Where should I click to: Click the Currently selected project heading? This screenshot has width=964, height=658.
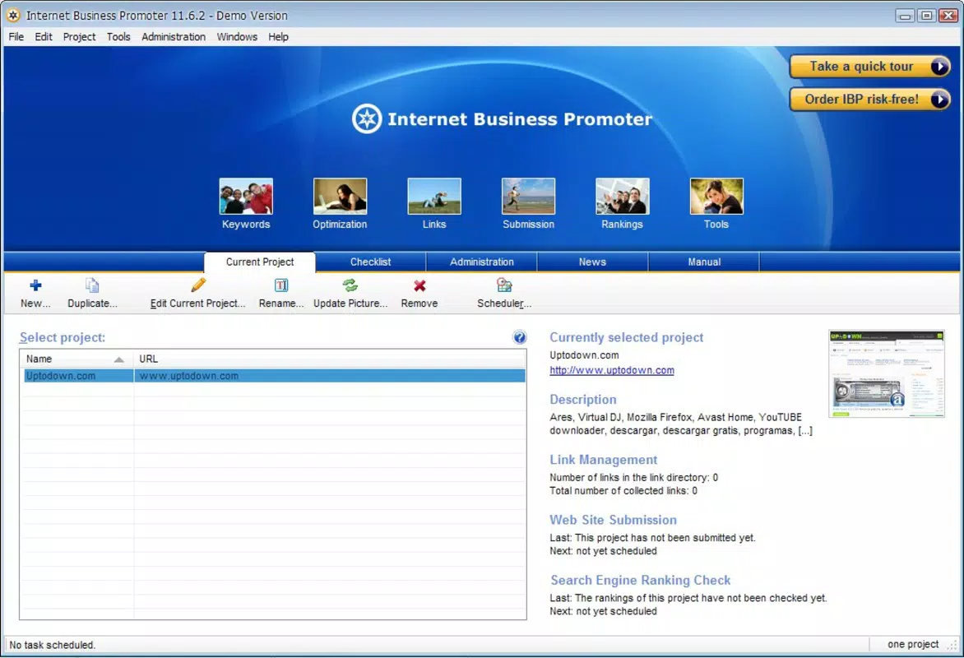click(626, 337)
